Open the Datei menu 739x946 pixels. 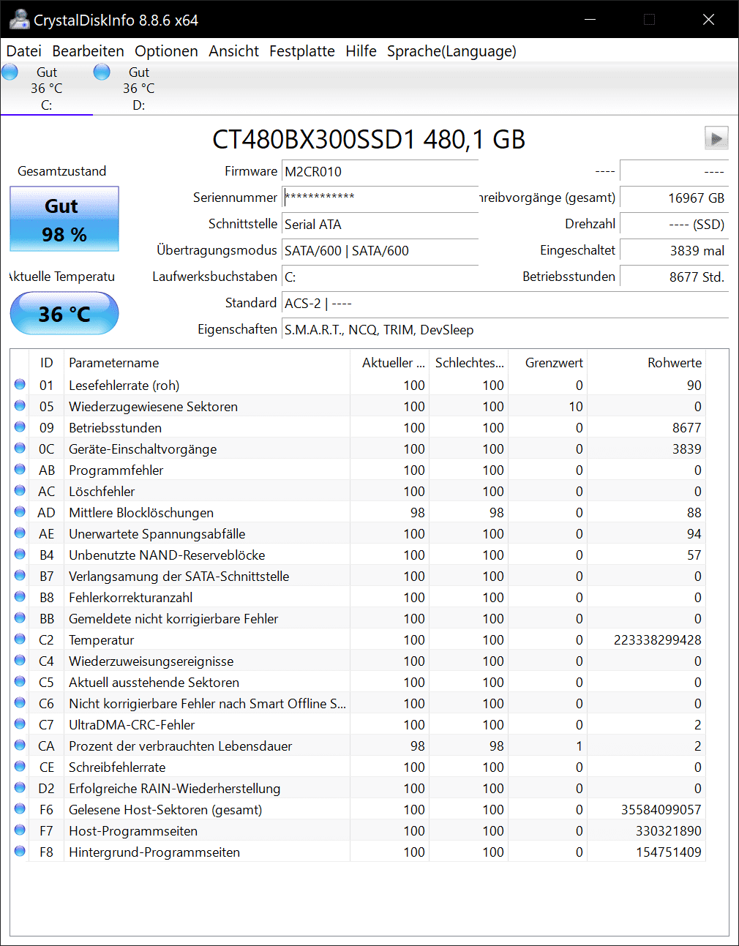(24, 51)
